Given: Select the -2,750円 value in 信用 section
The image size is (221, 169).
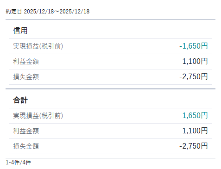Looking at the screenshot, I should [x=194, y=76].
